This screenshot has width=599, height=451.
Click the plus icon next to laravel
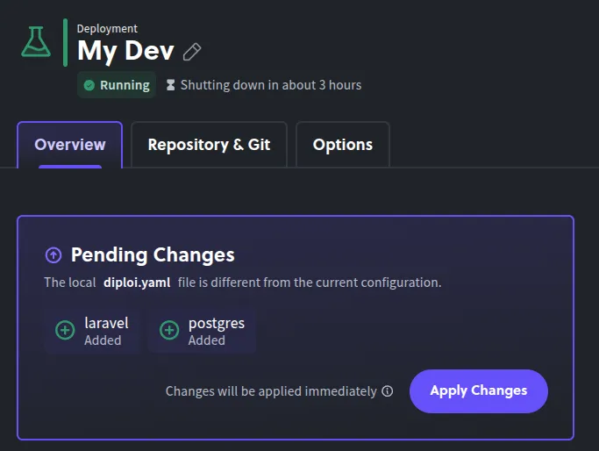pos(65,330)
